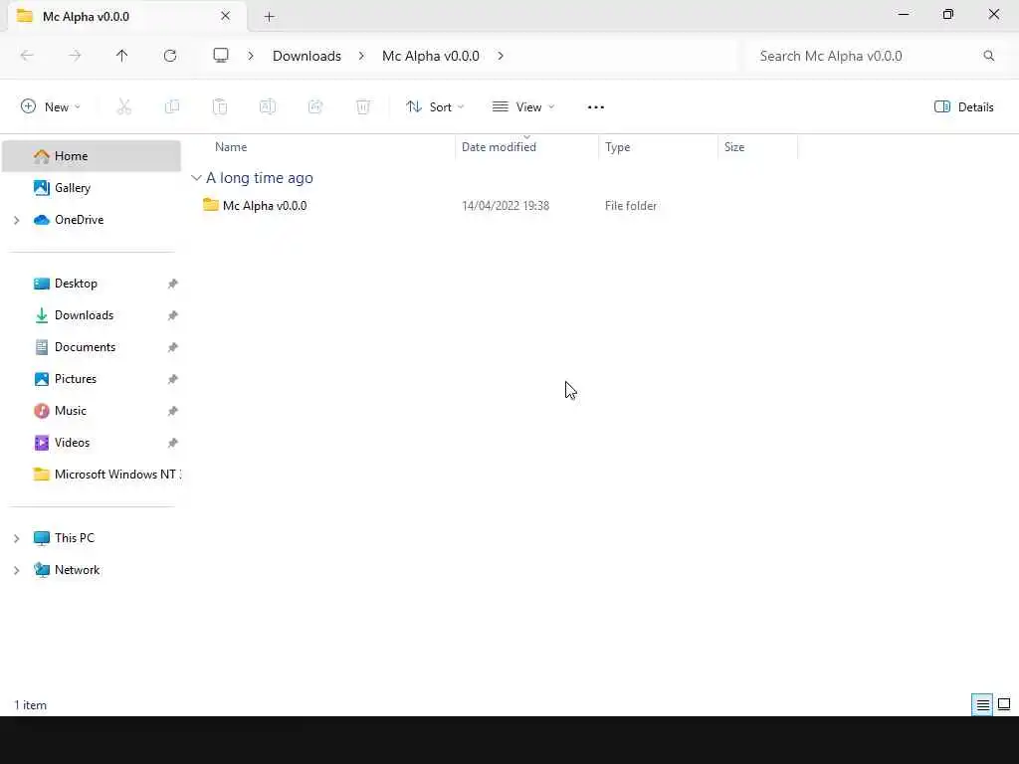Open Microsoft Windows NT folder in sidebar

(x=106, y=475)
